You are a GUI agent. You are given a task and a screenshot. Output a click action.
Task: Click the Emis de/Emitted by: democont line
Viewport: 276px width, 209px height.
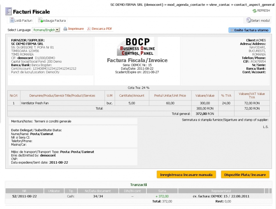click(x=33, y=155)
